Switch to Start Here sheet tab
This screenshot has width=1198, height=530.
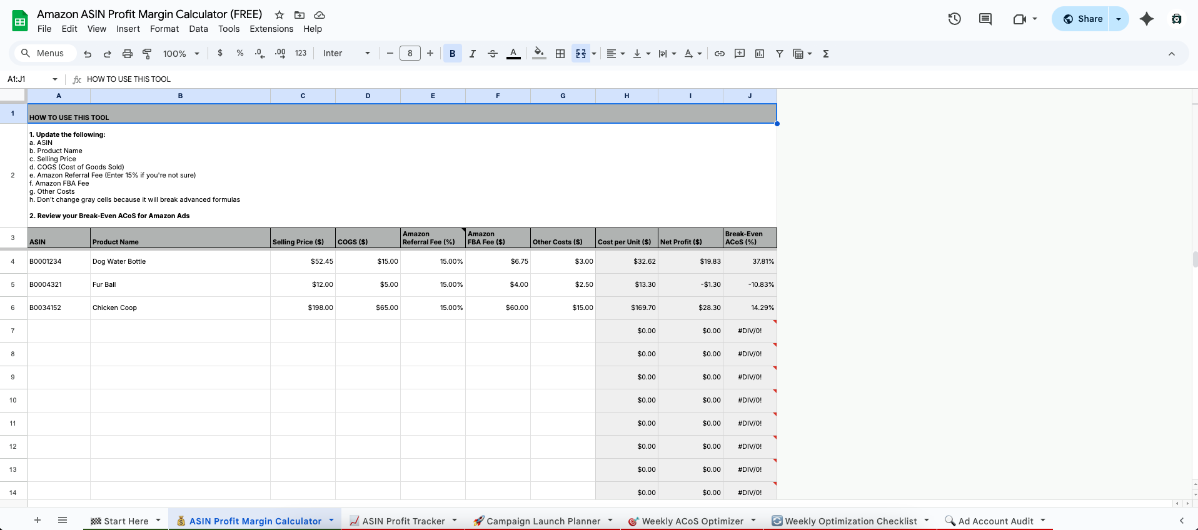pos(126,521)
